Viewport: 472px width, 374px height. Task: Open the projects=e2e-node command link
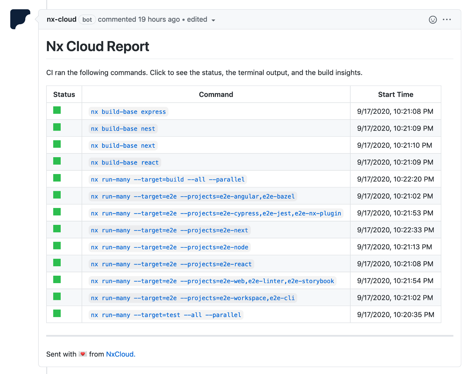[169, 247]
